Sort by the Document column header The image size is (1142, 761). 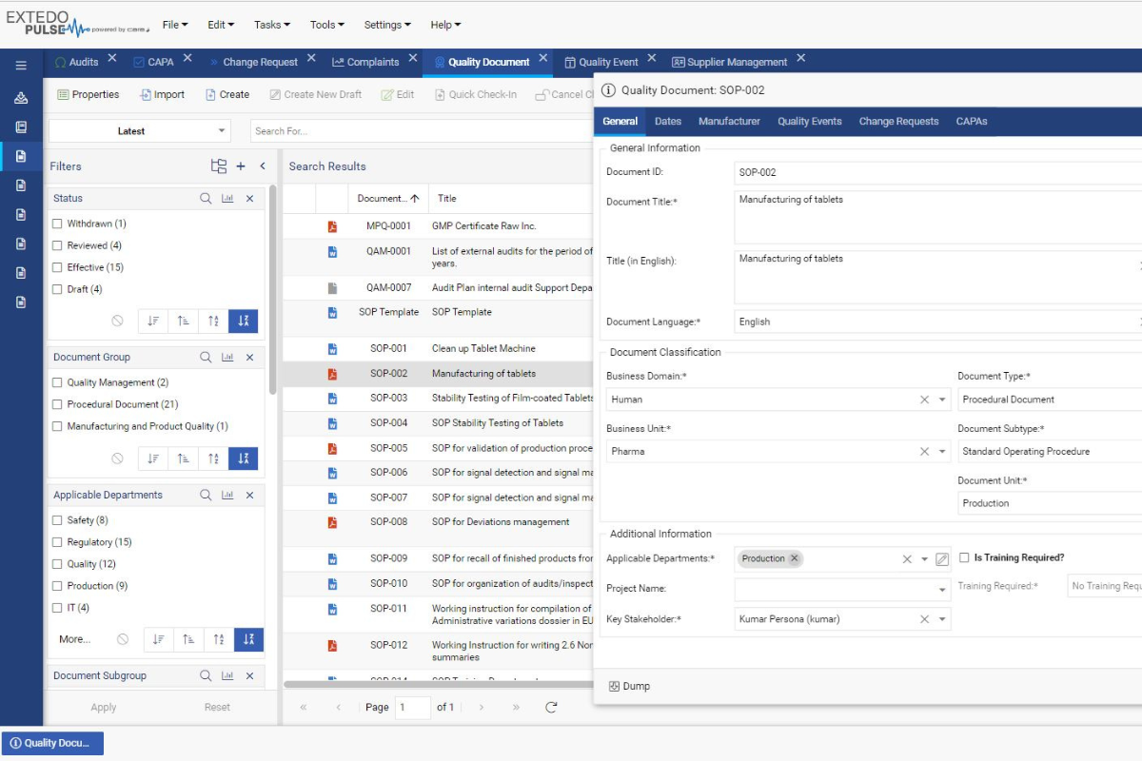point(388,199)
